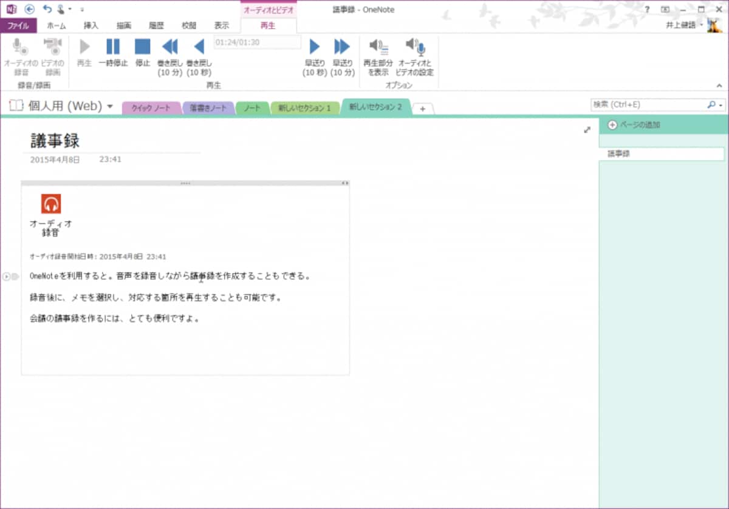Play audio from the line's play marker
729x509 pixels.
pos(7,277)
